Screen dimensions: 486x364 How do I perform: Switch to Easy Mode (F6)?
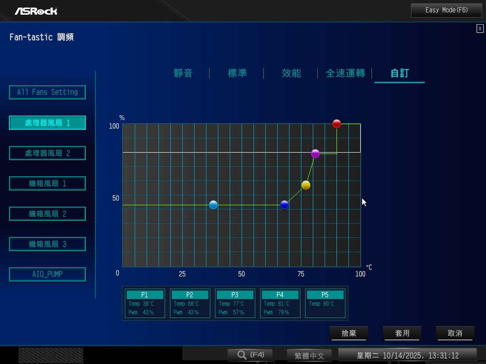tap(447, 10)
